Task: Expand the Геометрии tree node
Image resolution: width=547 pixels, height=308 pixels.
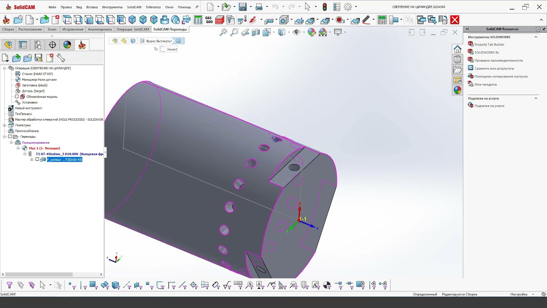Action: (x=5, y=125)
